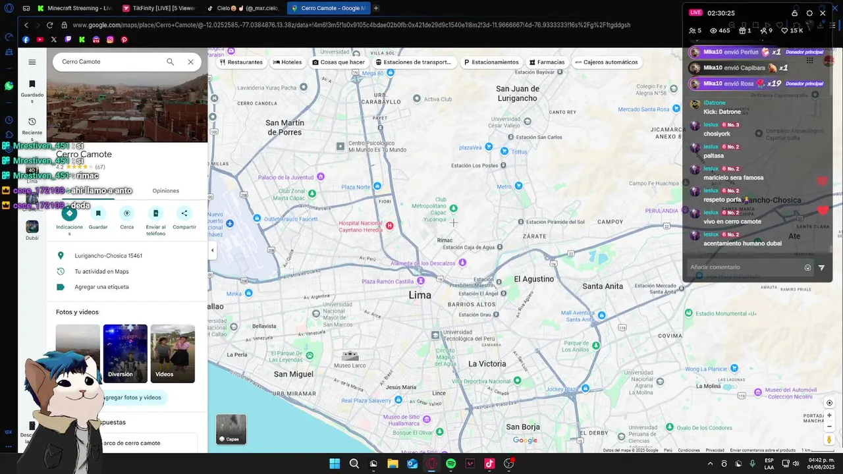Screen dimensions: 843x474
Task: Select the Cosas que hacer chip
Action: click(x=339, y=62)
